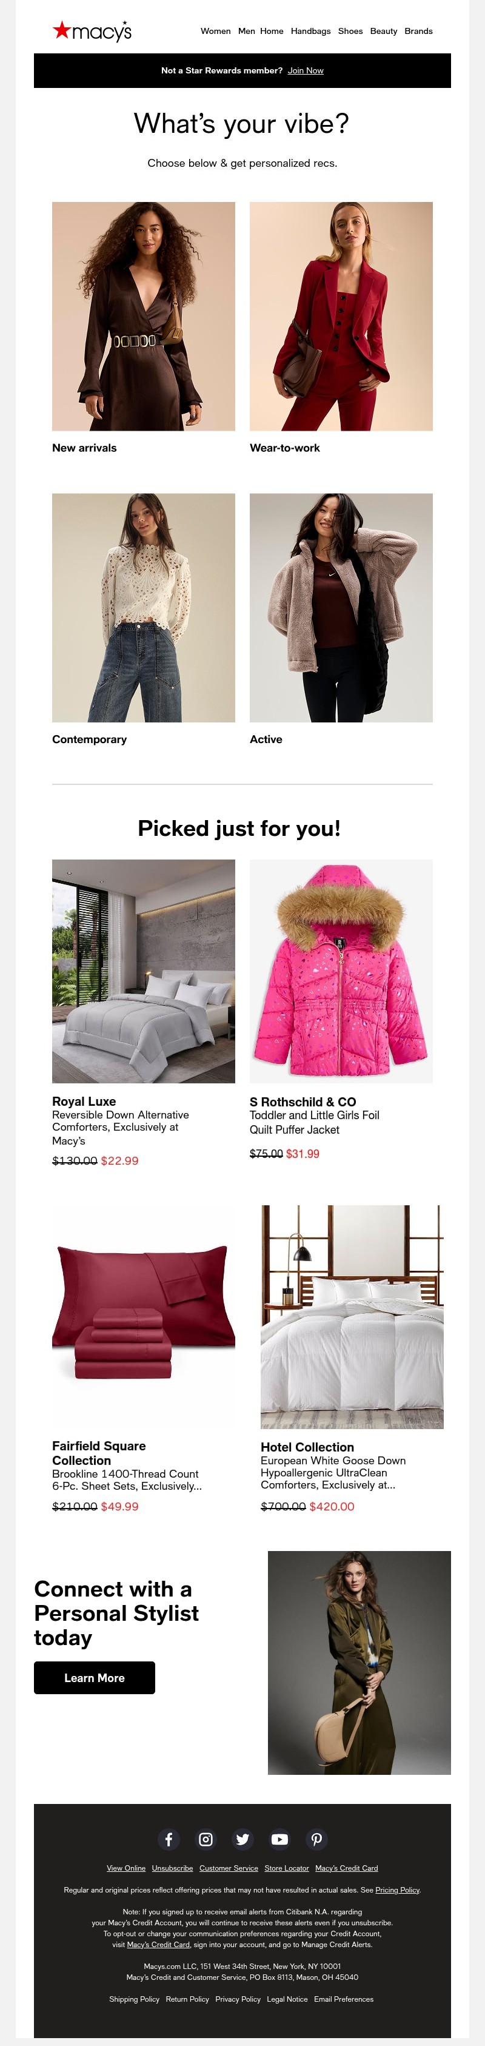The image size is (485, 2046).
Task: Open Macy's Twitter icon
Action: coord(243,1839)
